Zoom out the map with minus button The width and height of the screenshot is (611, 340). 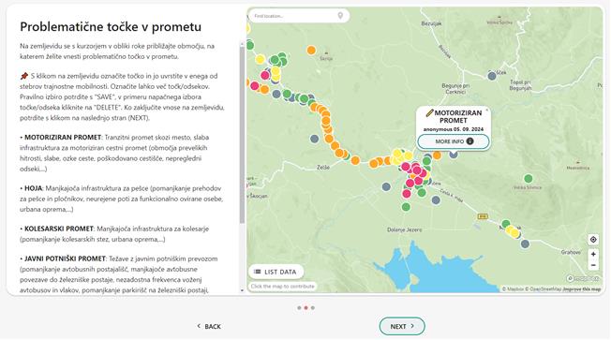593,265
